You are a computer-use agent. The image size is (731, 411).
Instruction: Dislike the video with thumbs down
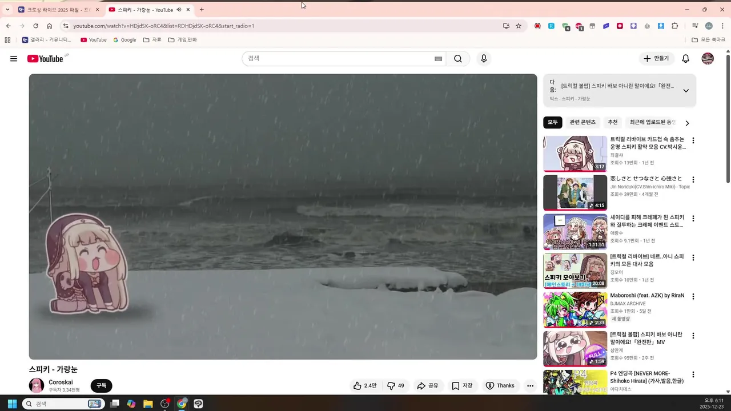pos(395,386)
